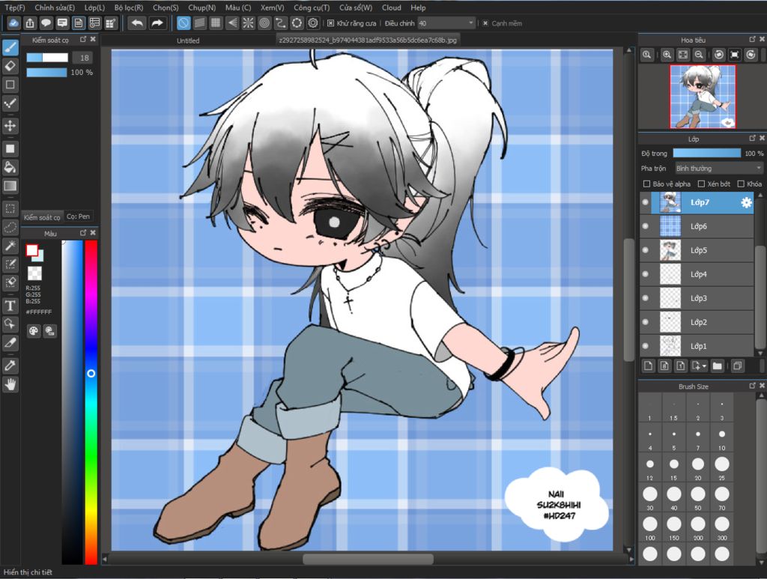
Task: Open the Chỉnh sửa(E) menu
Action: [x=55, y=7]
